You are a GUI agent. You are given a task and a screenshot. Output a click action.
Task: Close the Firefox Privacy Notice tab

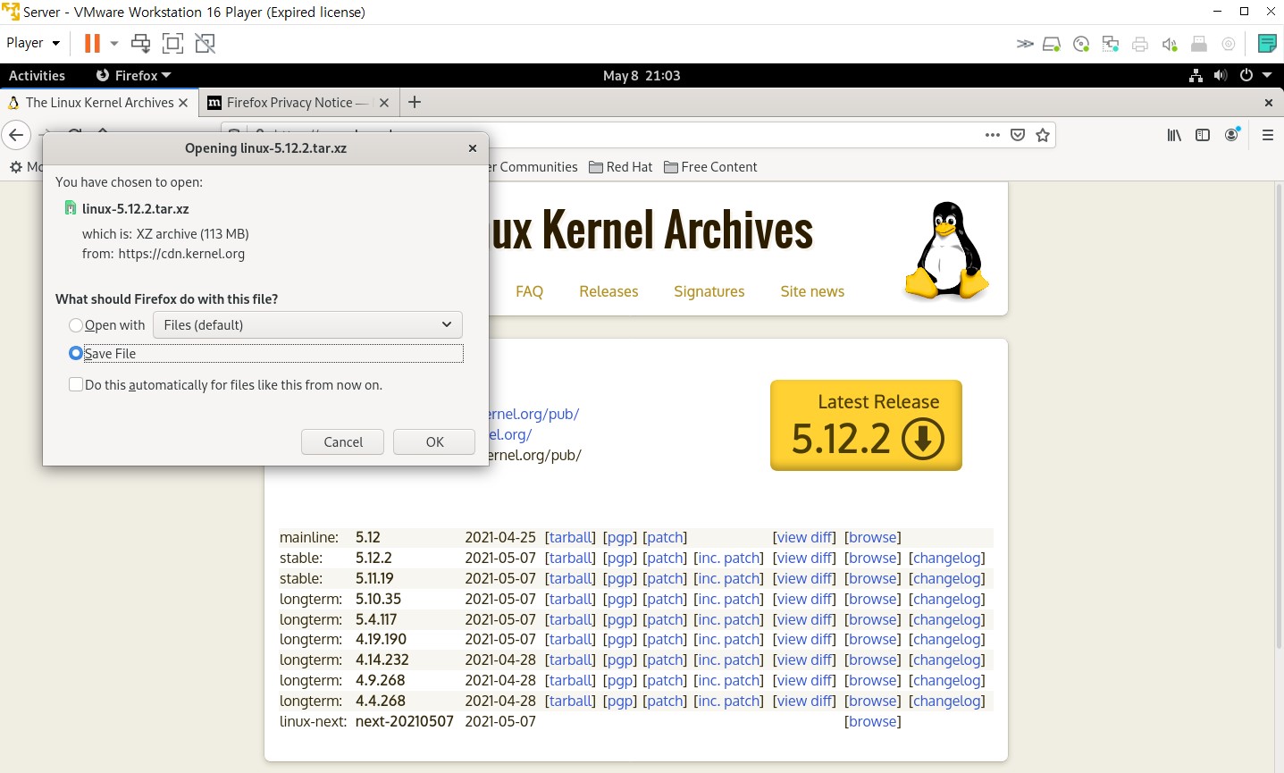click(x=384, y=103)
